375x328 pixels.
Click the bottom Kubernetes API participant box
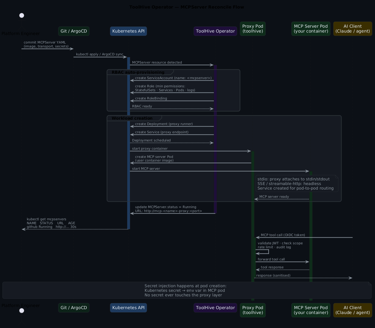point(128,308)
